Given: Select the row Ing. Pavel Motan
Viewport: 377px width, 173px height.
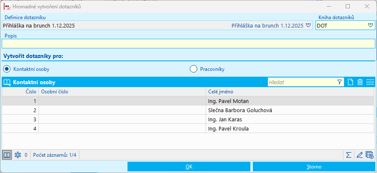Looking at the screenshot, I should click(x=188, y=101).
